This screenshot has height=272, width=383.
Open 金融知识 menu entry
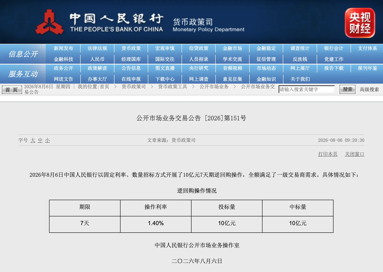coord(266,79)
